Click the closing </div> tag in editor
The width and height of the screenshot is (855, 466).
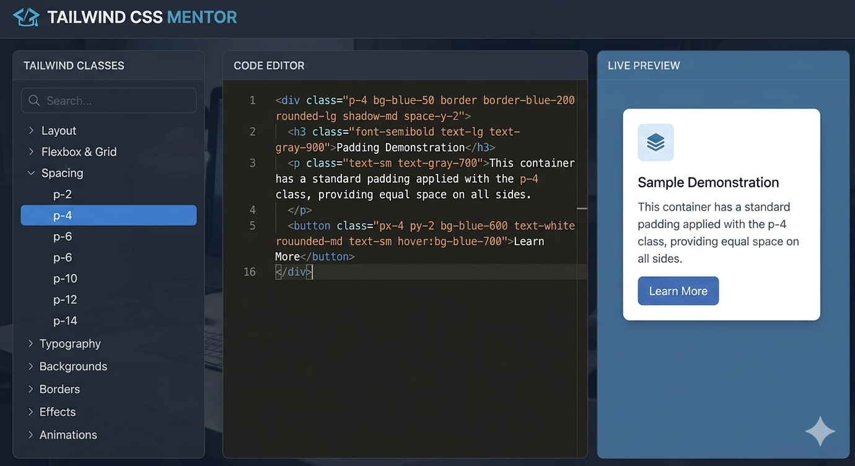click(294, 272)
